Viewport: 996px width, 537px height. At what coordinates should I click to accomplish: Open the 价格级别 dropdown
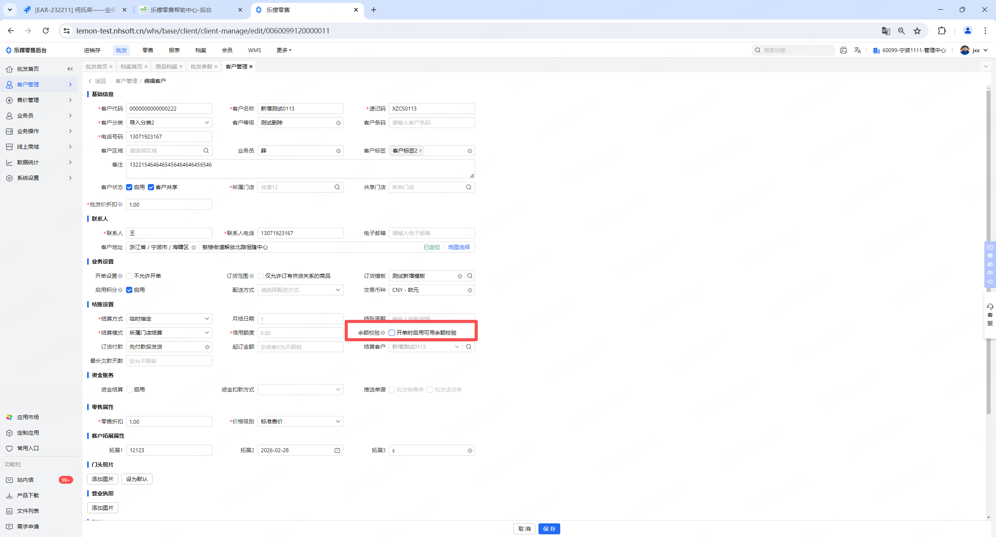(x=300, y=421)
